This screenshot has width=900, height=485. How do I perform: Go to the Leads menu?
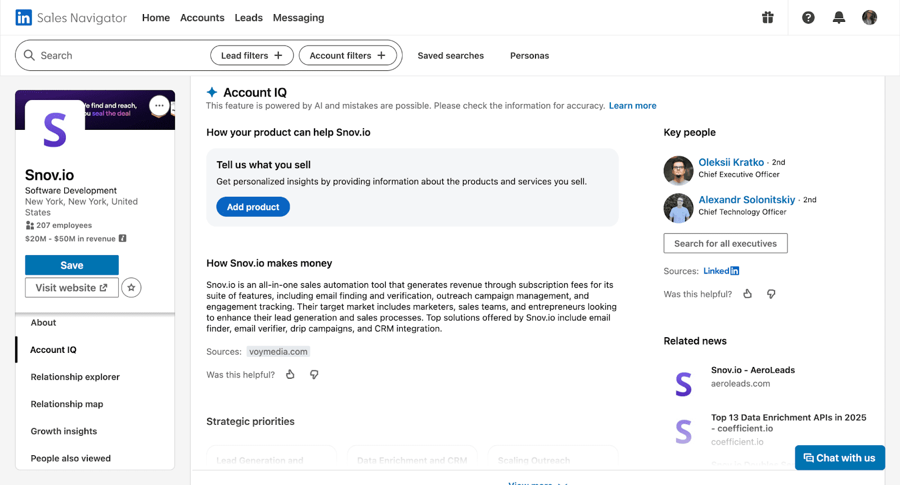click(249, 17)
